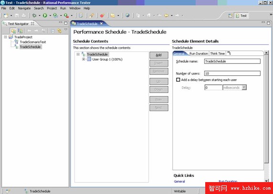Click the green Run play toolbar icon
This screenshot has height=194, width=273.
click(x=45, y=15)
